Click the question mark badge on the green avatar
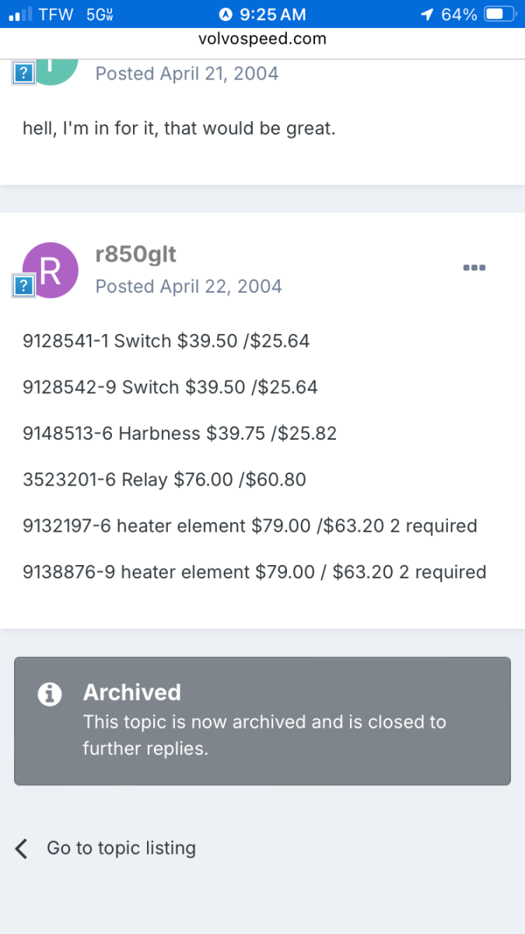525x934 pixels. pos(23,73)
